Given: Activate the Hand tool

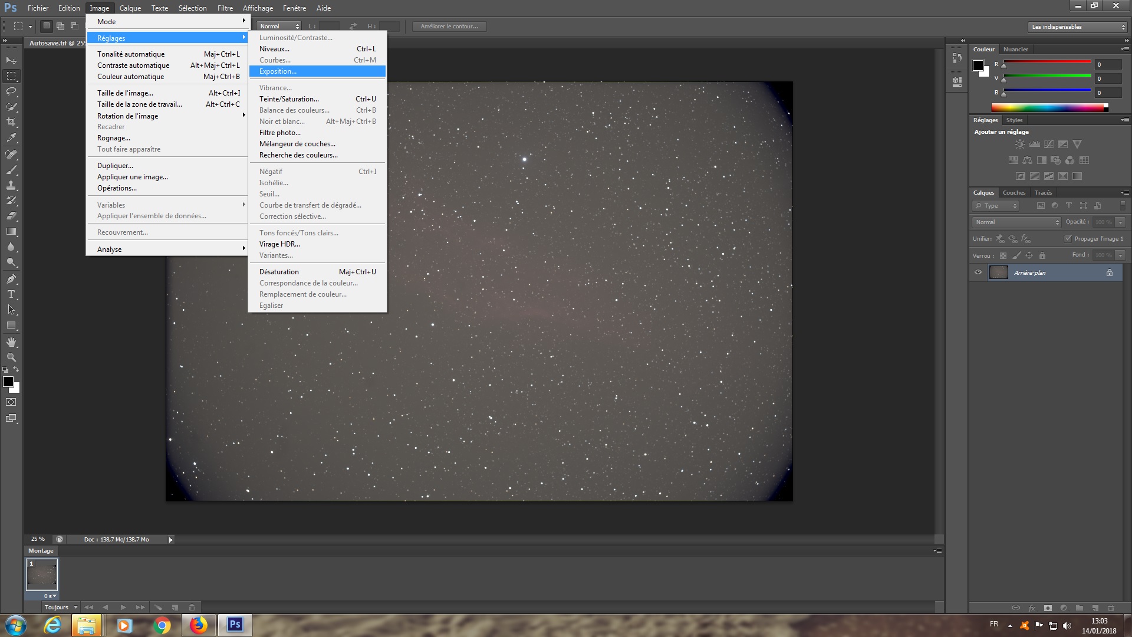Looking at the screenshot, I should pos(11,342).
